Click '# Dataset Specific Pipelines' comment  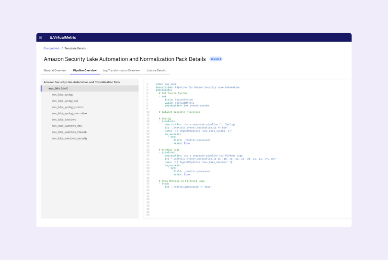coord(180,112)
